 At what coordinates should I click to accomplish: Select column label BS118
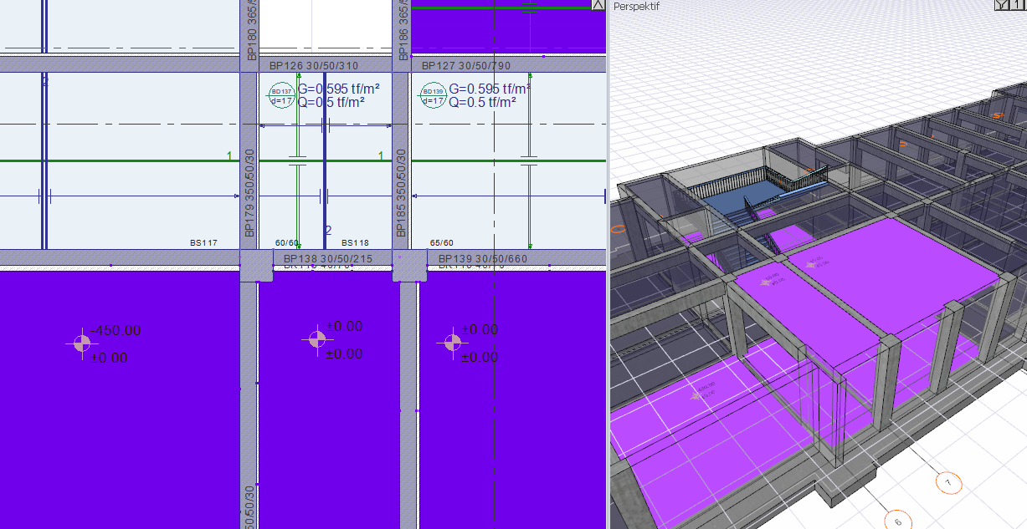coord(355,243)
